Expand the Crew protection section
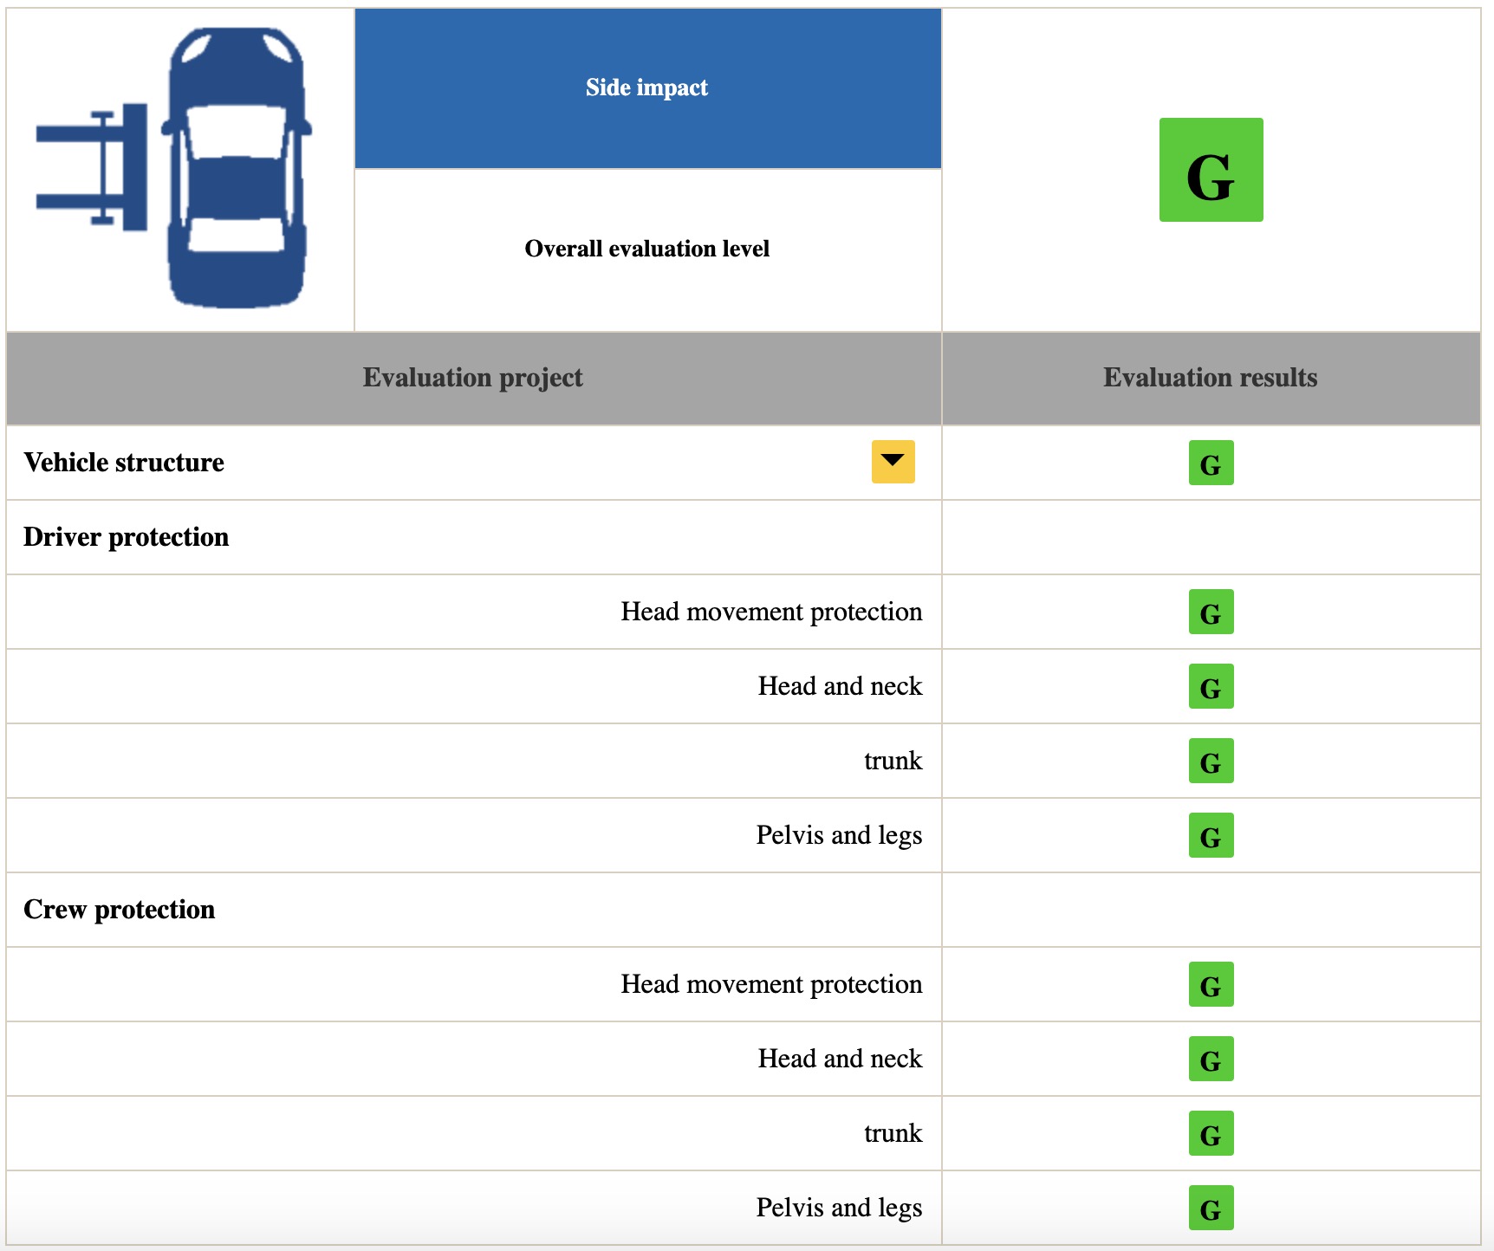Image resolution: width=1494 pixels, height=1251 pixels. click(x=121, y=910)
